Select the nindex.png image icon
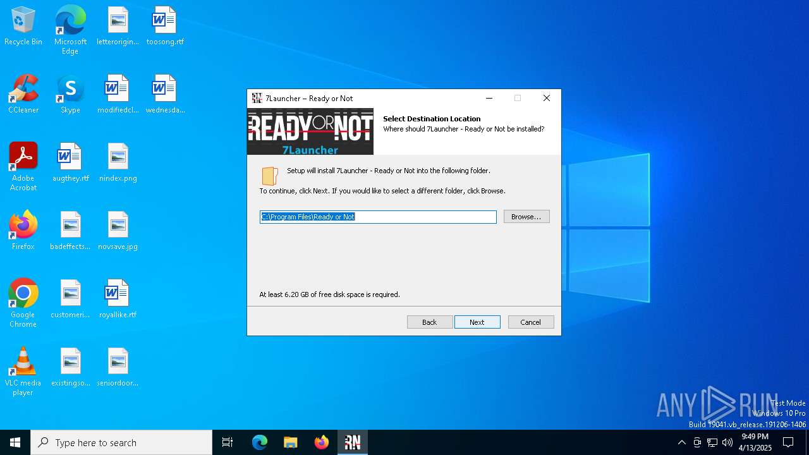This screenshot has height=455, width=809. coord(118,163)
